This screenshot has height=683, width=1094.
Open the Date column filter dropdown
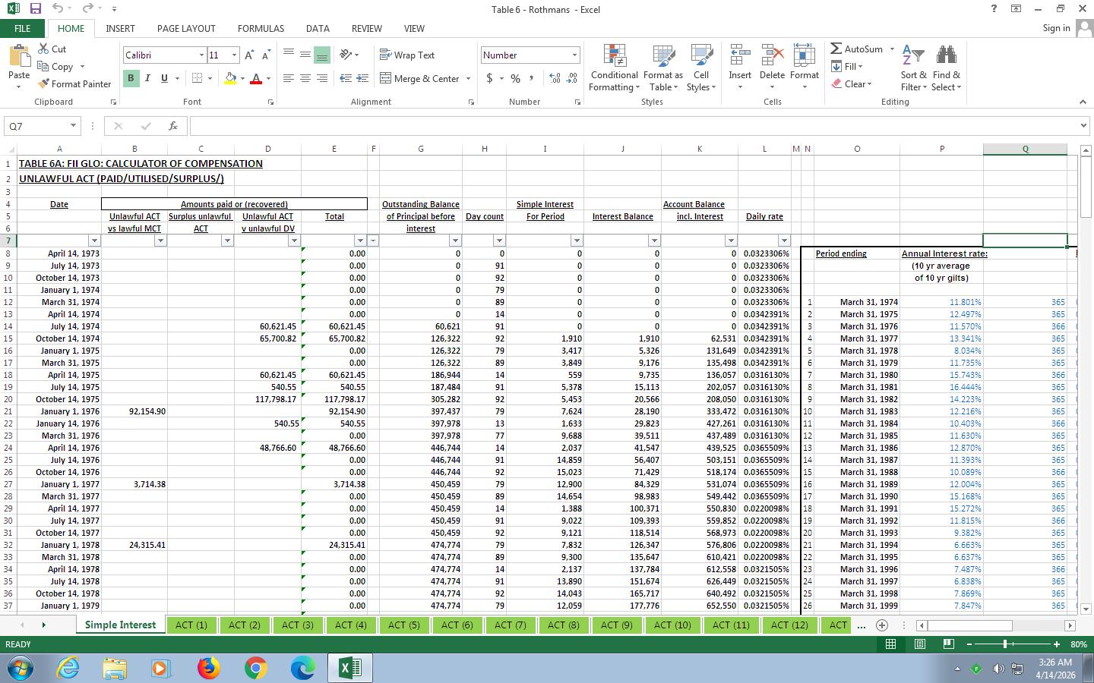pyautogui.click(x=94, y=241)
